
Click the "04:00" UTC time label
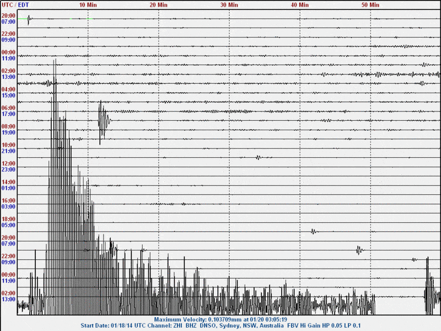8,89
